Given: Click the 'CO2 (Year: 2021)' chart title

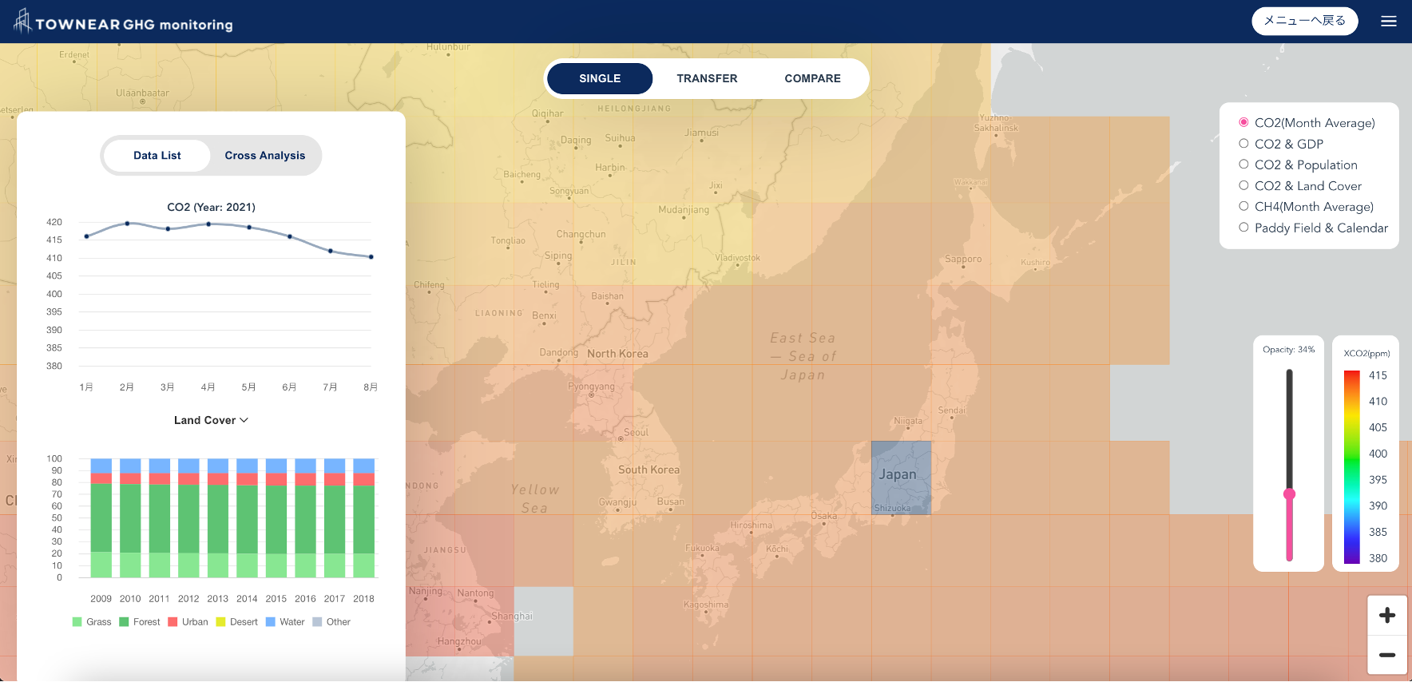Looking at the screenshot, I should (x=211, y=207).
